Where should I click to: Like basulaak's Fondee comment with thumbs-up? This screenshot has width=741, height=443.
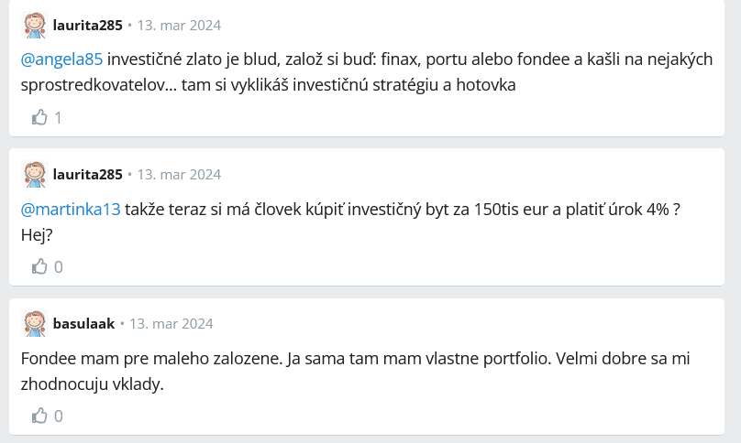(x=39, y=416)
